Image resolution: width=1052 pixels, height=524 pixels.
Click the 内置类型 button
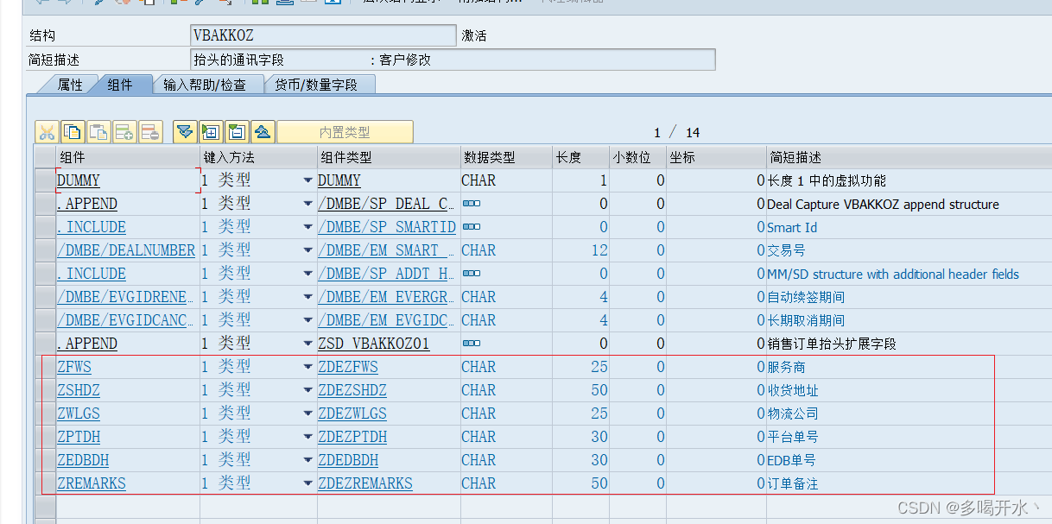pyautogui.click(x=345, y=131)
